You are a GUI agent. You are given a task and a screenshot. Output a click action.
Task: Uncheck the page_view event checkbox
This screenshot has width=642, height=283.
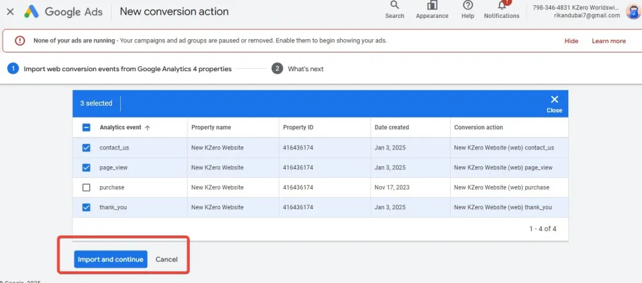(x=86, y=167)
